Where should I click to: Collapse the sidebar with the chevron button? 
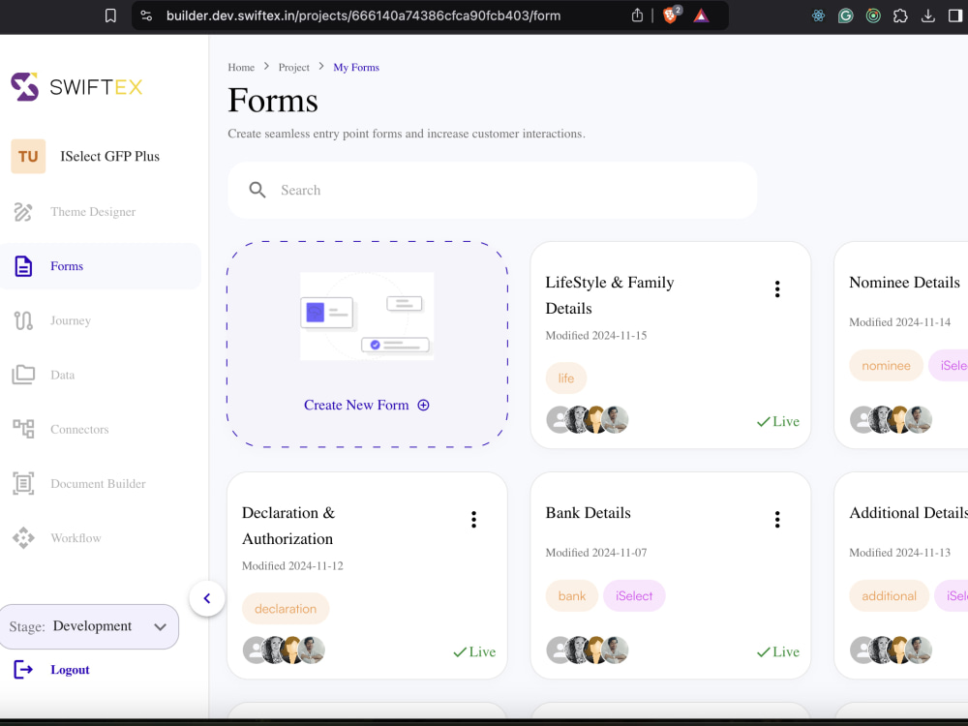click(x=207, y=598)
